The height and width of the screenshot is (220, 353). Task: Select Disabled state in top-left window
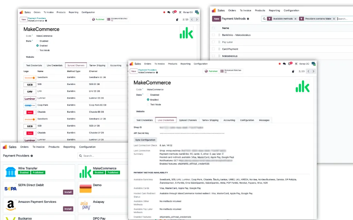click(37, 41)
